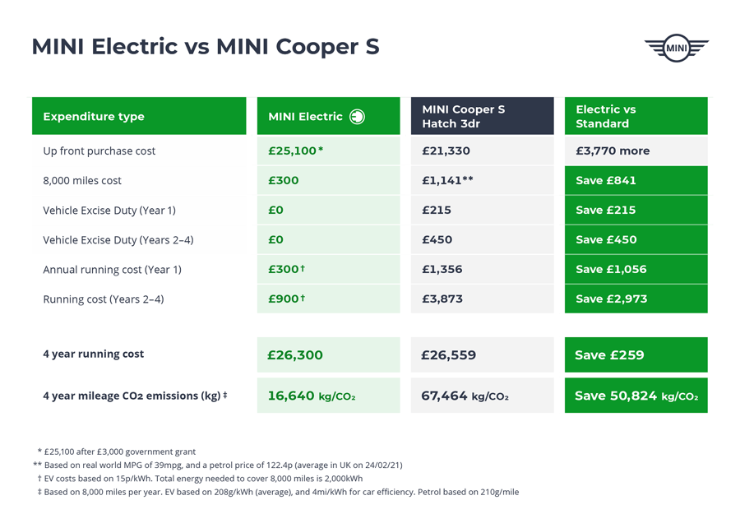Click the 16,640 kg/CO₂ emissions value
The width and height of the screenshot is (740, 528).
pos(311,396)
